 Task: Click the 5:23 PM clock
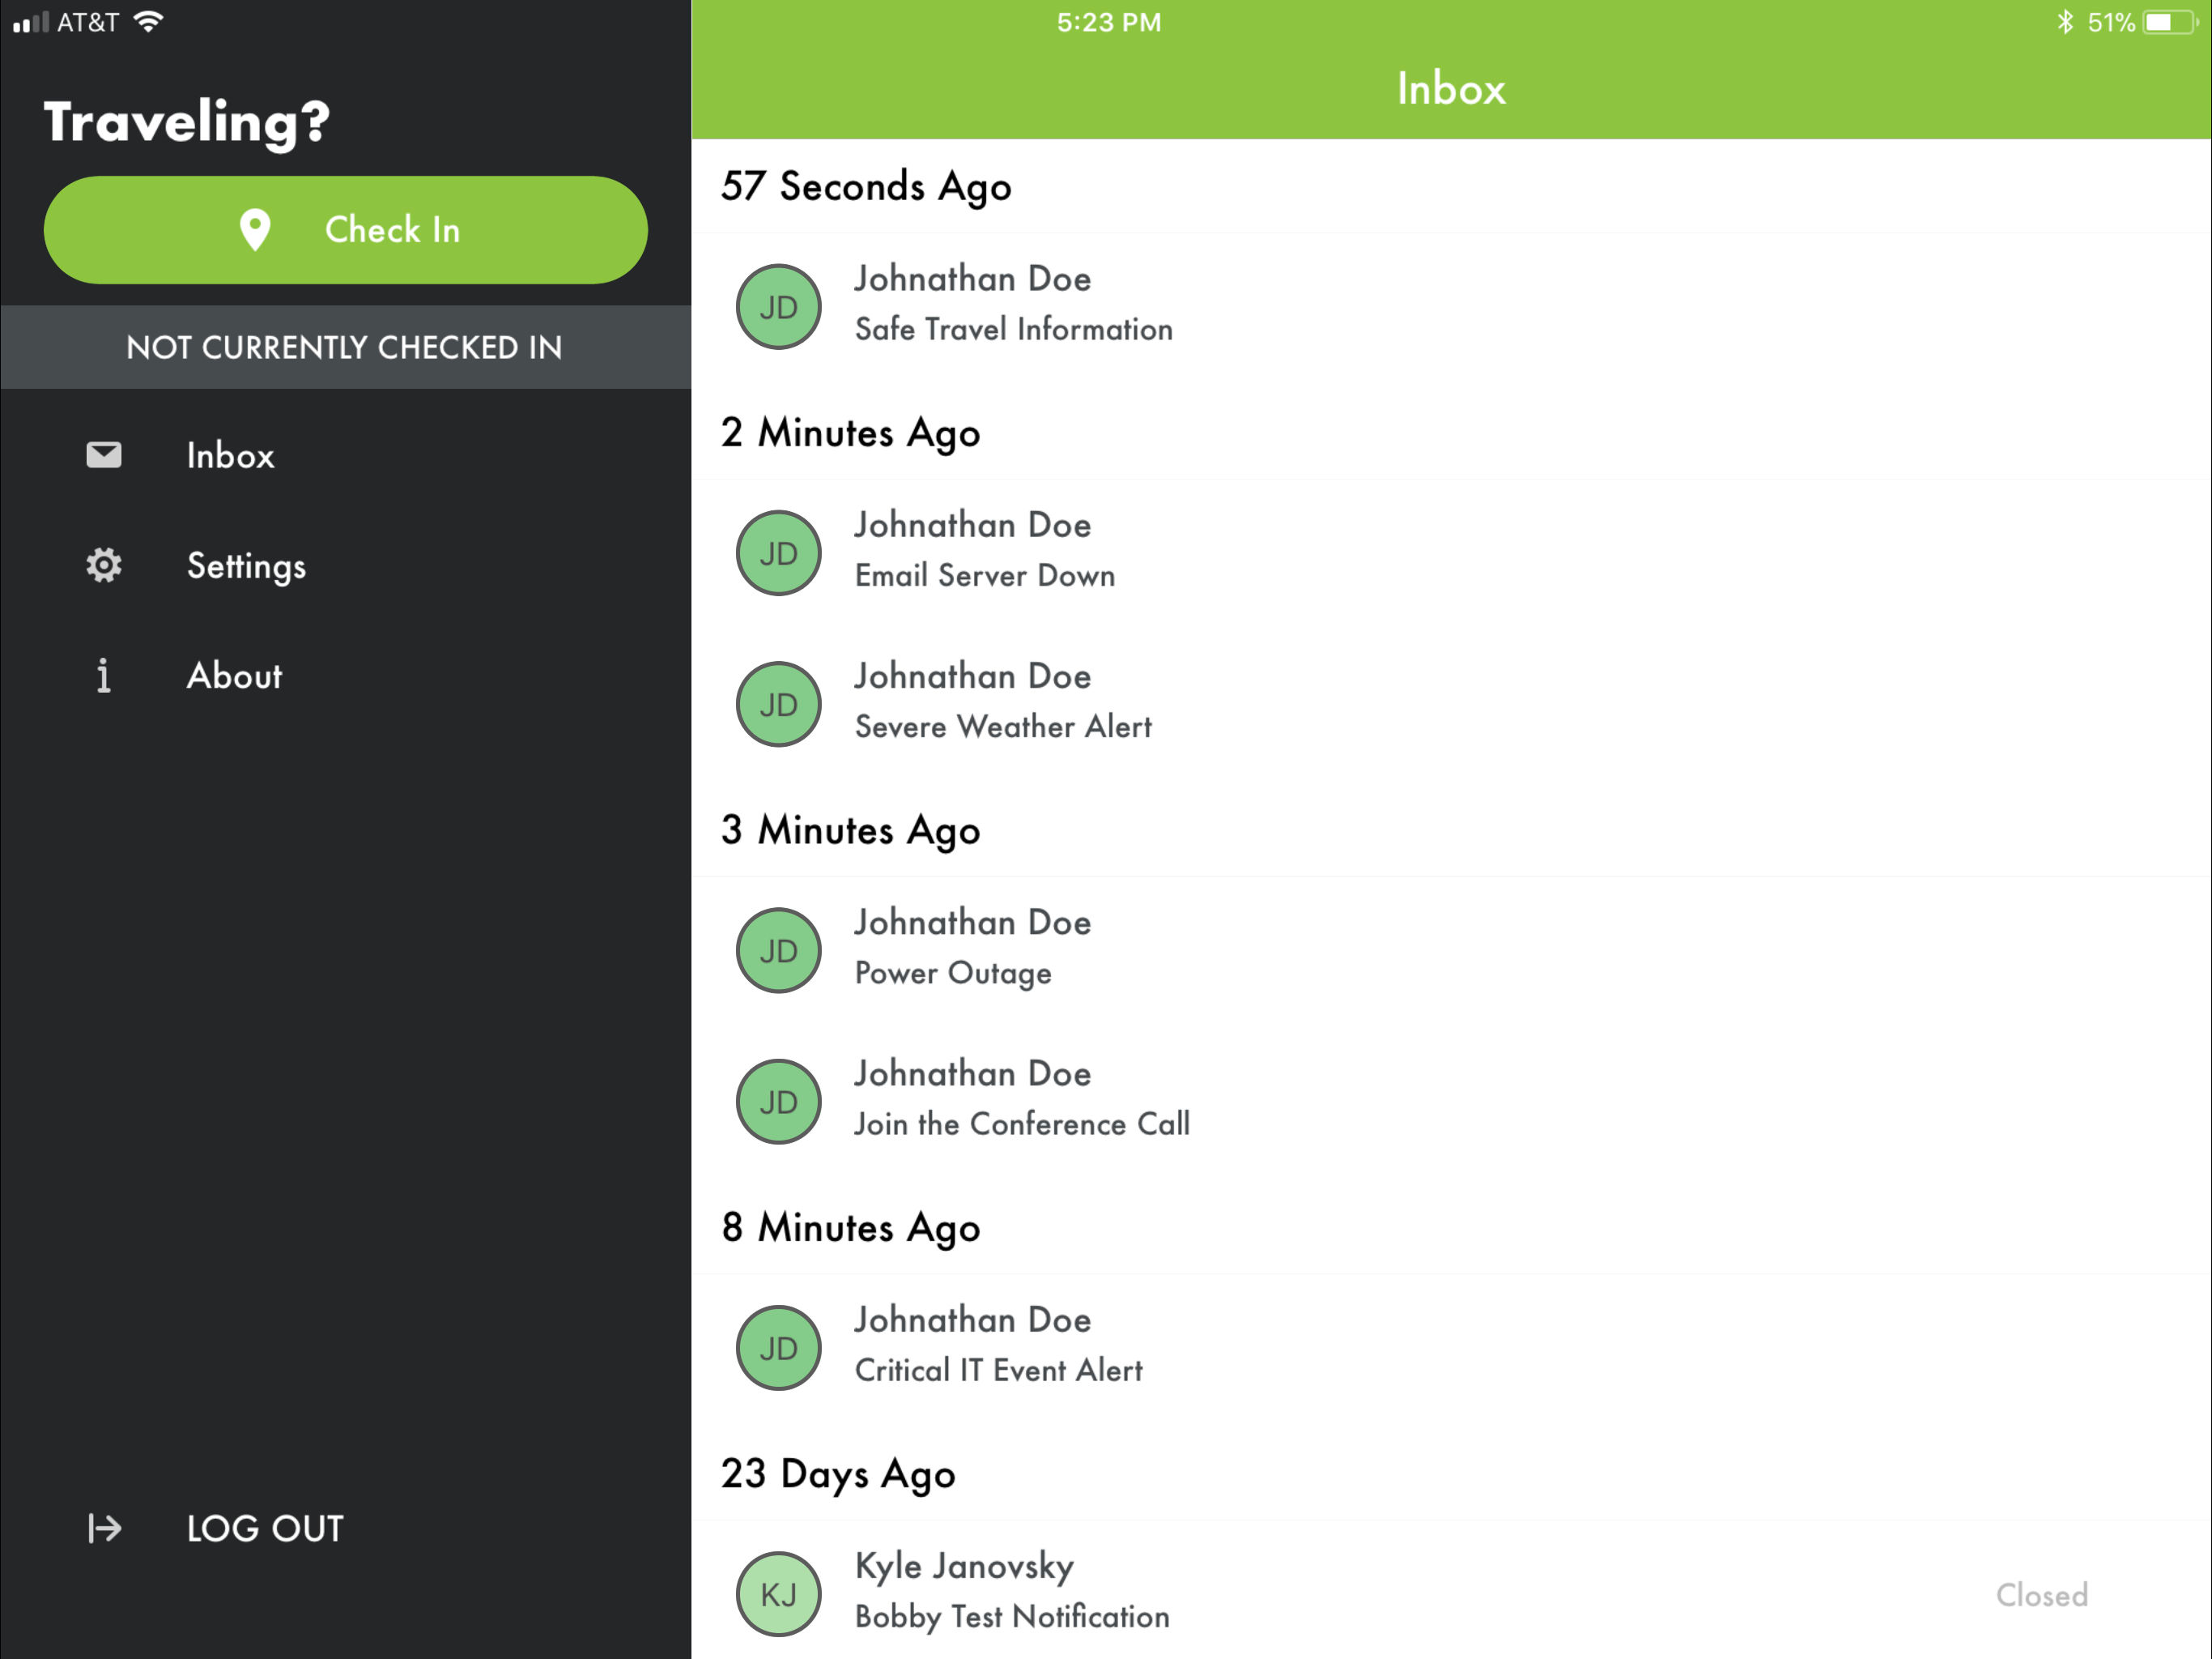[x=1109, y=22]
